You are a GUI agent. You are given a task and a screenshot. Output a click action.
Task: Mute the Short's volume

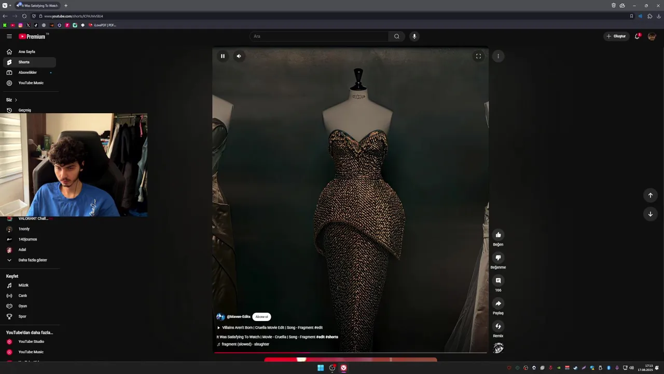[x=239, y=56]
